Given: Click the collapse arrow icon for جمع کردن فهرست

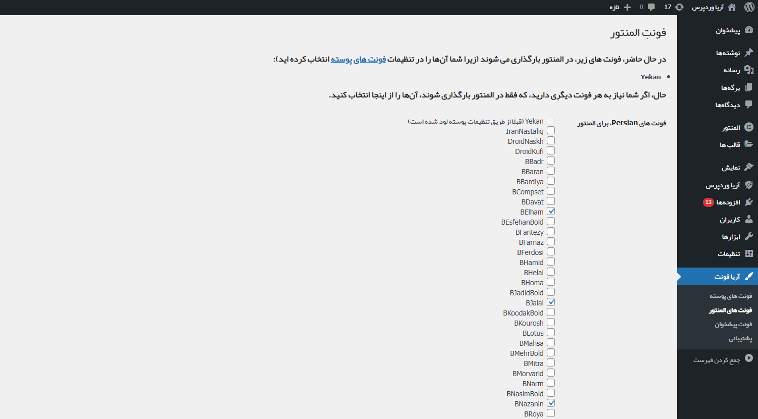Looking at the screenshot, I should 748,358.
